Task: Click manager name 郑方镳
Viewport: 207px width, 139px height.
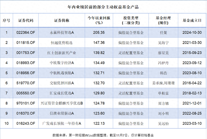Action: pos(163,103)
